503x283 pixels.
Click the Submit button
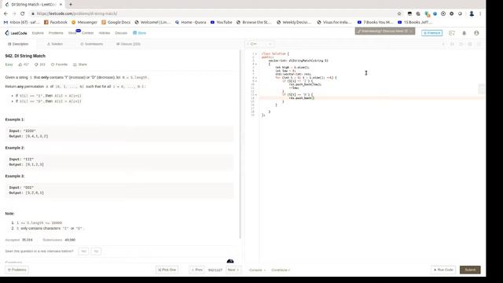[470, 270]
